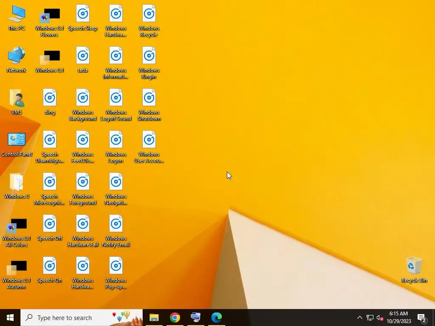The height and width of the screenshot is (326, 435).
Task: Select the ding sound file
Action: click(x=50, y=102)
